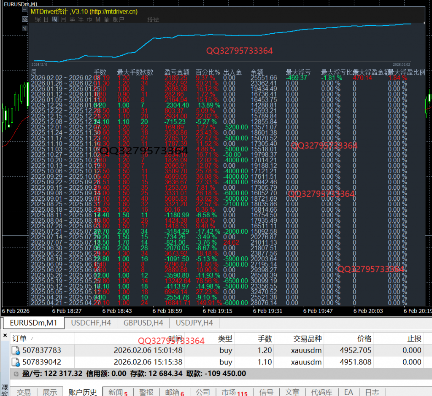
Task: Toggle the checkmark (√) button on panel
Action: pos(24,28)
